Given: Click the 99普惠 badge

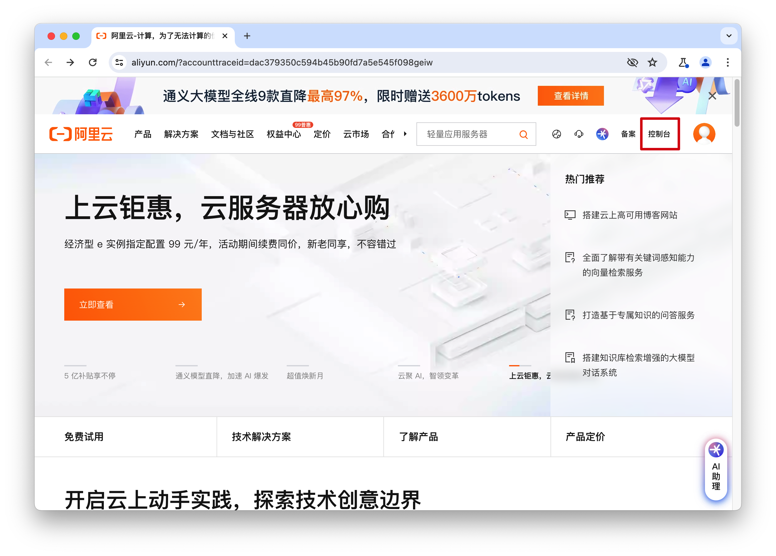Looking at the screenshot, I should click(x=303, y=124).
